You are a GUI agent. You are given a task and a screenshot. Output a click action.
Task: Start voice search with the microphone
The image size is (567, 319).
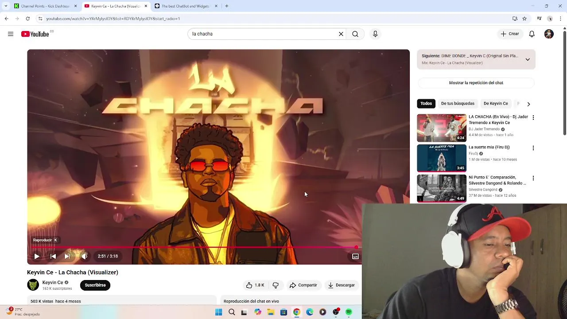coord(375,34)
